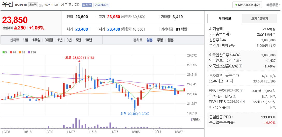Open the 기업개요 dropdown
This screenshot has width=282, height=137.
(x=101, y=5)
